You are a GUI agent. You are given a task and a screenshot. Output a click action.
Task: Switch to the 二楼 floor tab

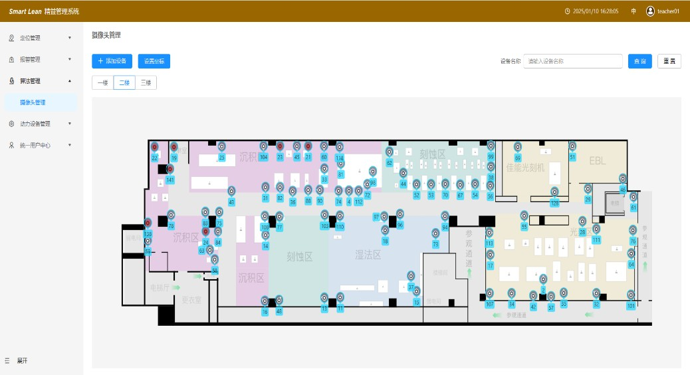[x=124, y=82]
